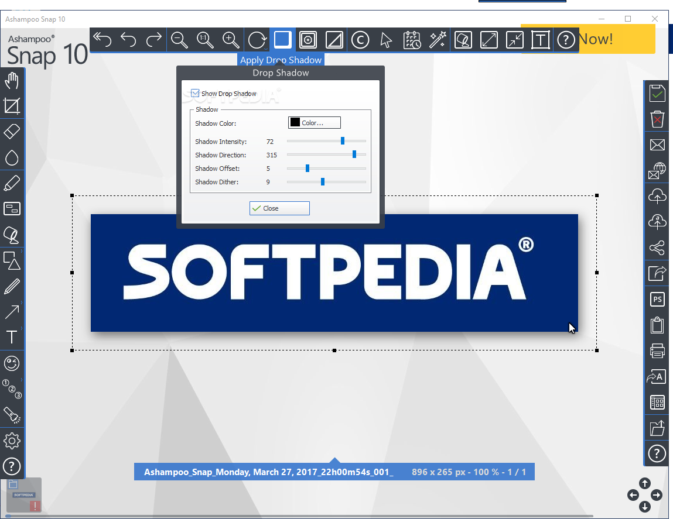Click the text frame T toolbar icon
Image resolution: width=673 pixels, height=519 pixels.
point(541,40)
